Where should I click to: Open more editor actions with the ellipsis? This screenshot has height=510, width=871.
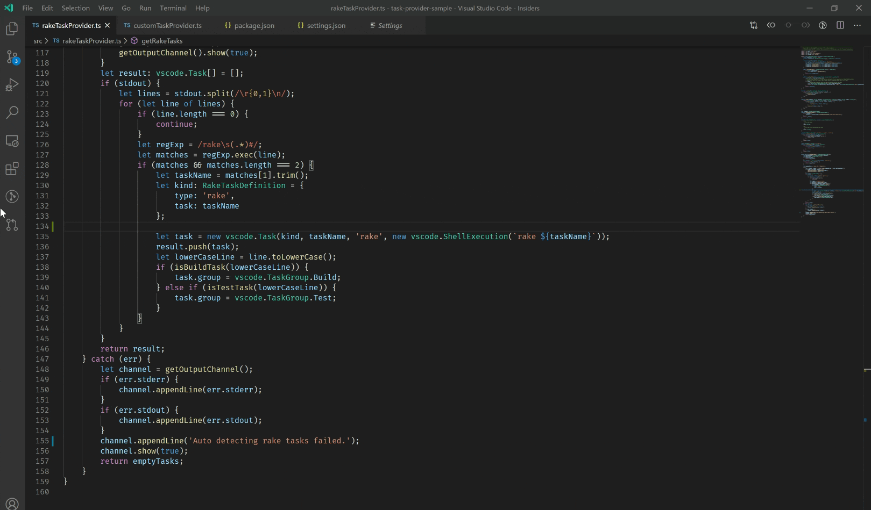tap(857, 25)
